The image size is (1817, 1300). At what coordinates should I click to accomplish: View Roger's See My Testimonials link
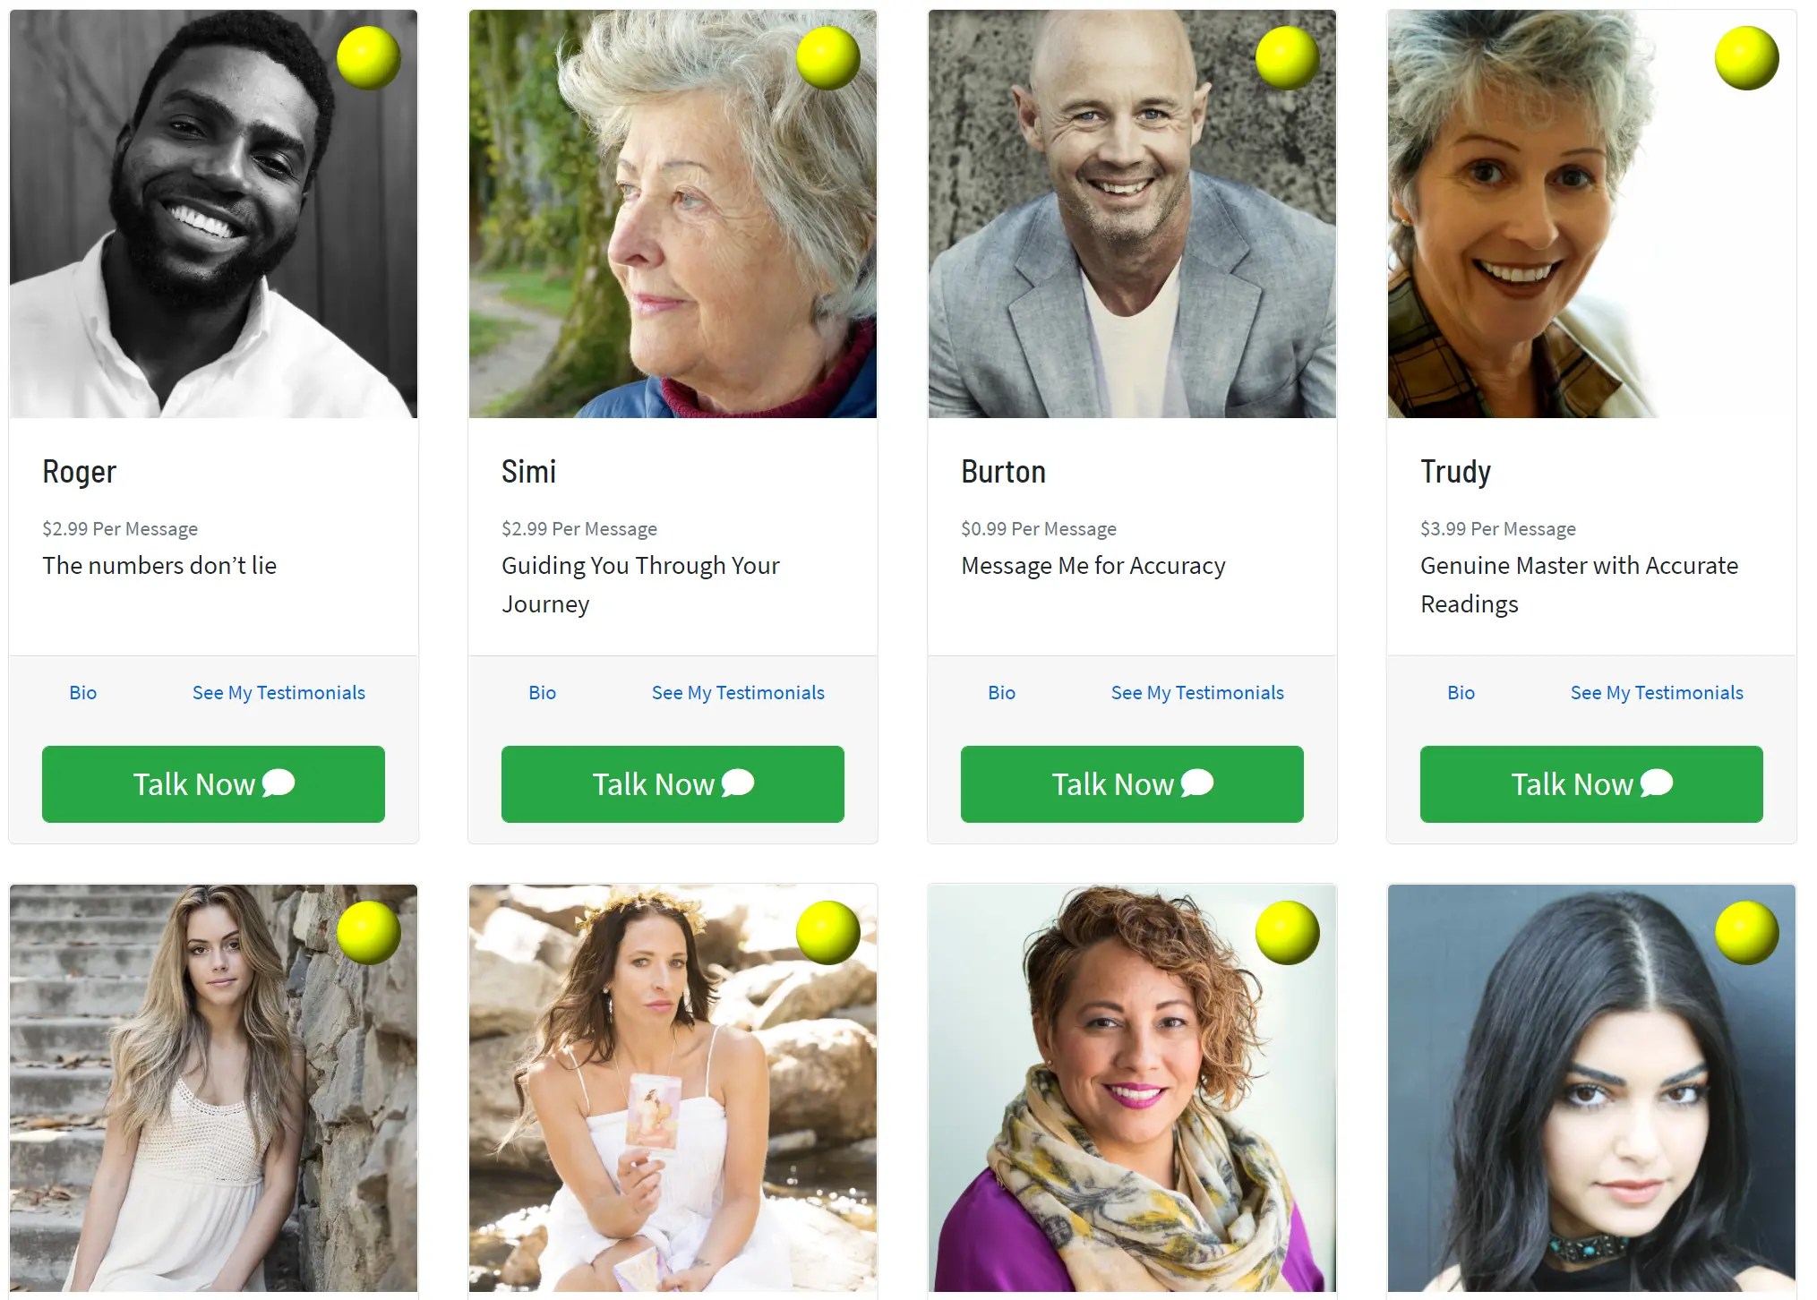tap(279, 692)
